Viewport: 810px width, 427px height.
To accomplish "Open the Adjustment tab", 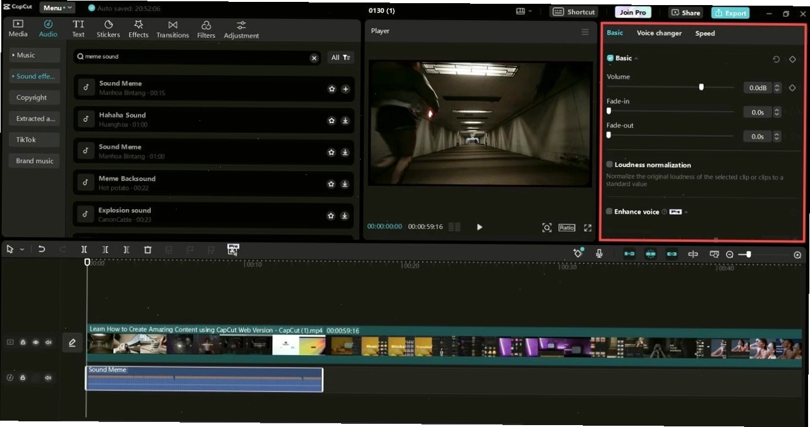I will click(x=241, y=29).
